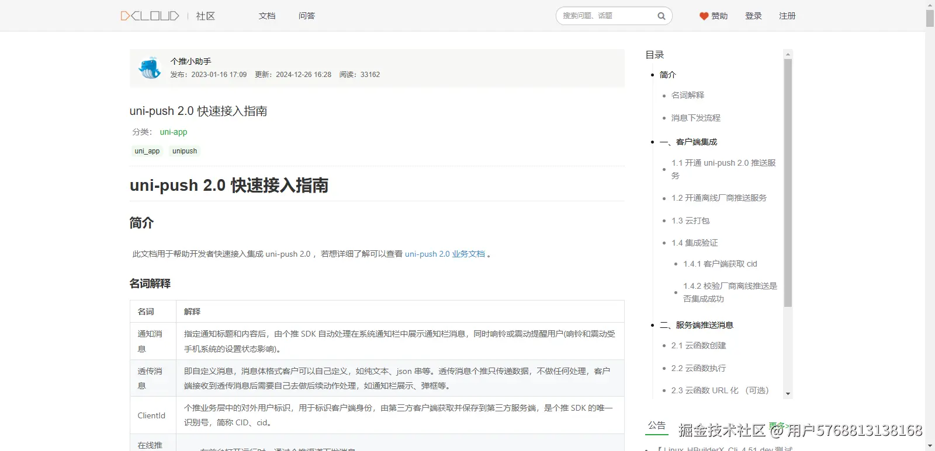Click the 简介 article section heading
Viewport: 935px width, 451px height.
[141, 223]
